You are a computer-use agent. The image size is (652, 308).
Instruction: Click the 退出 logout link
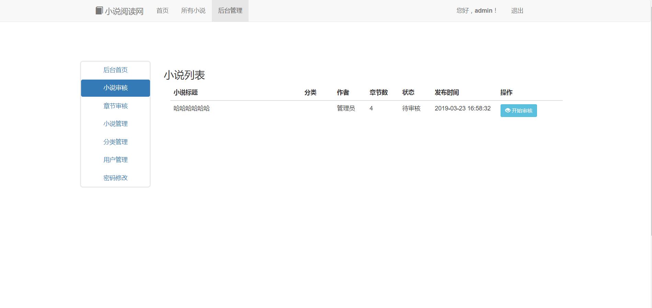(517, 11)
